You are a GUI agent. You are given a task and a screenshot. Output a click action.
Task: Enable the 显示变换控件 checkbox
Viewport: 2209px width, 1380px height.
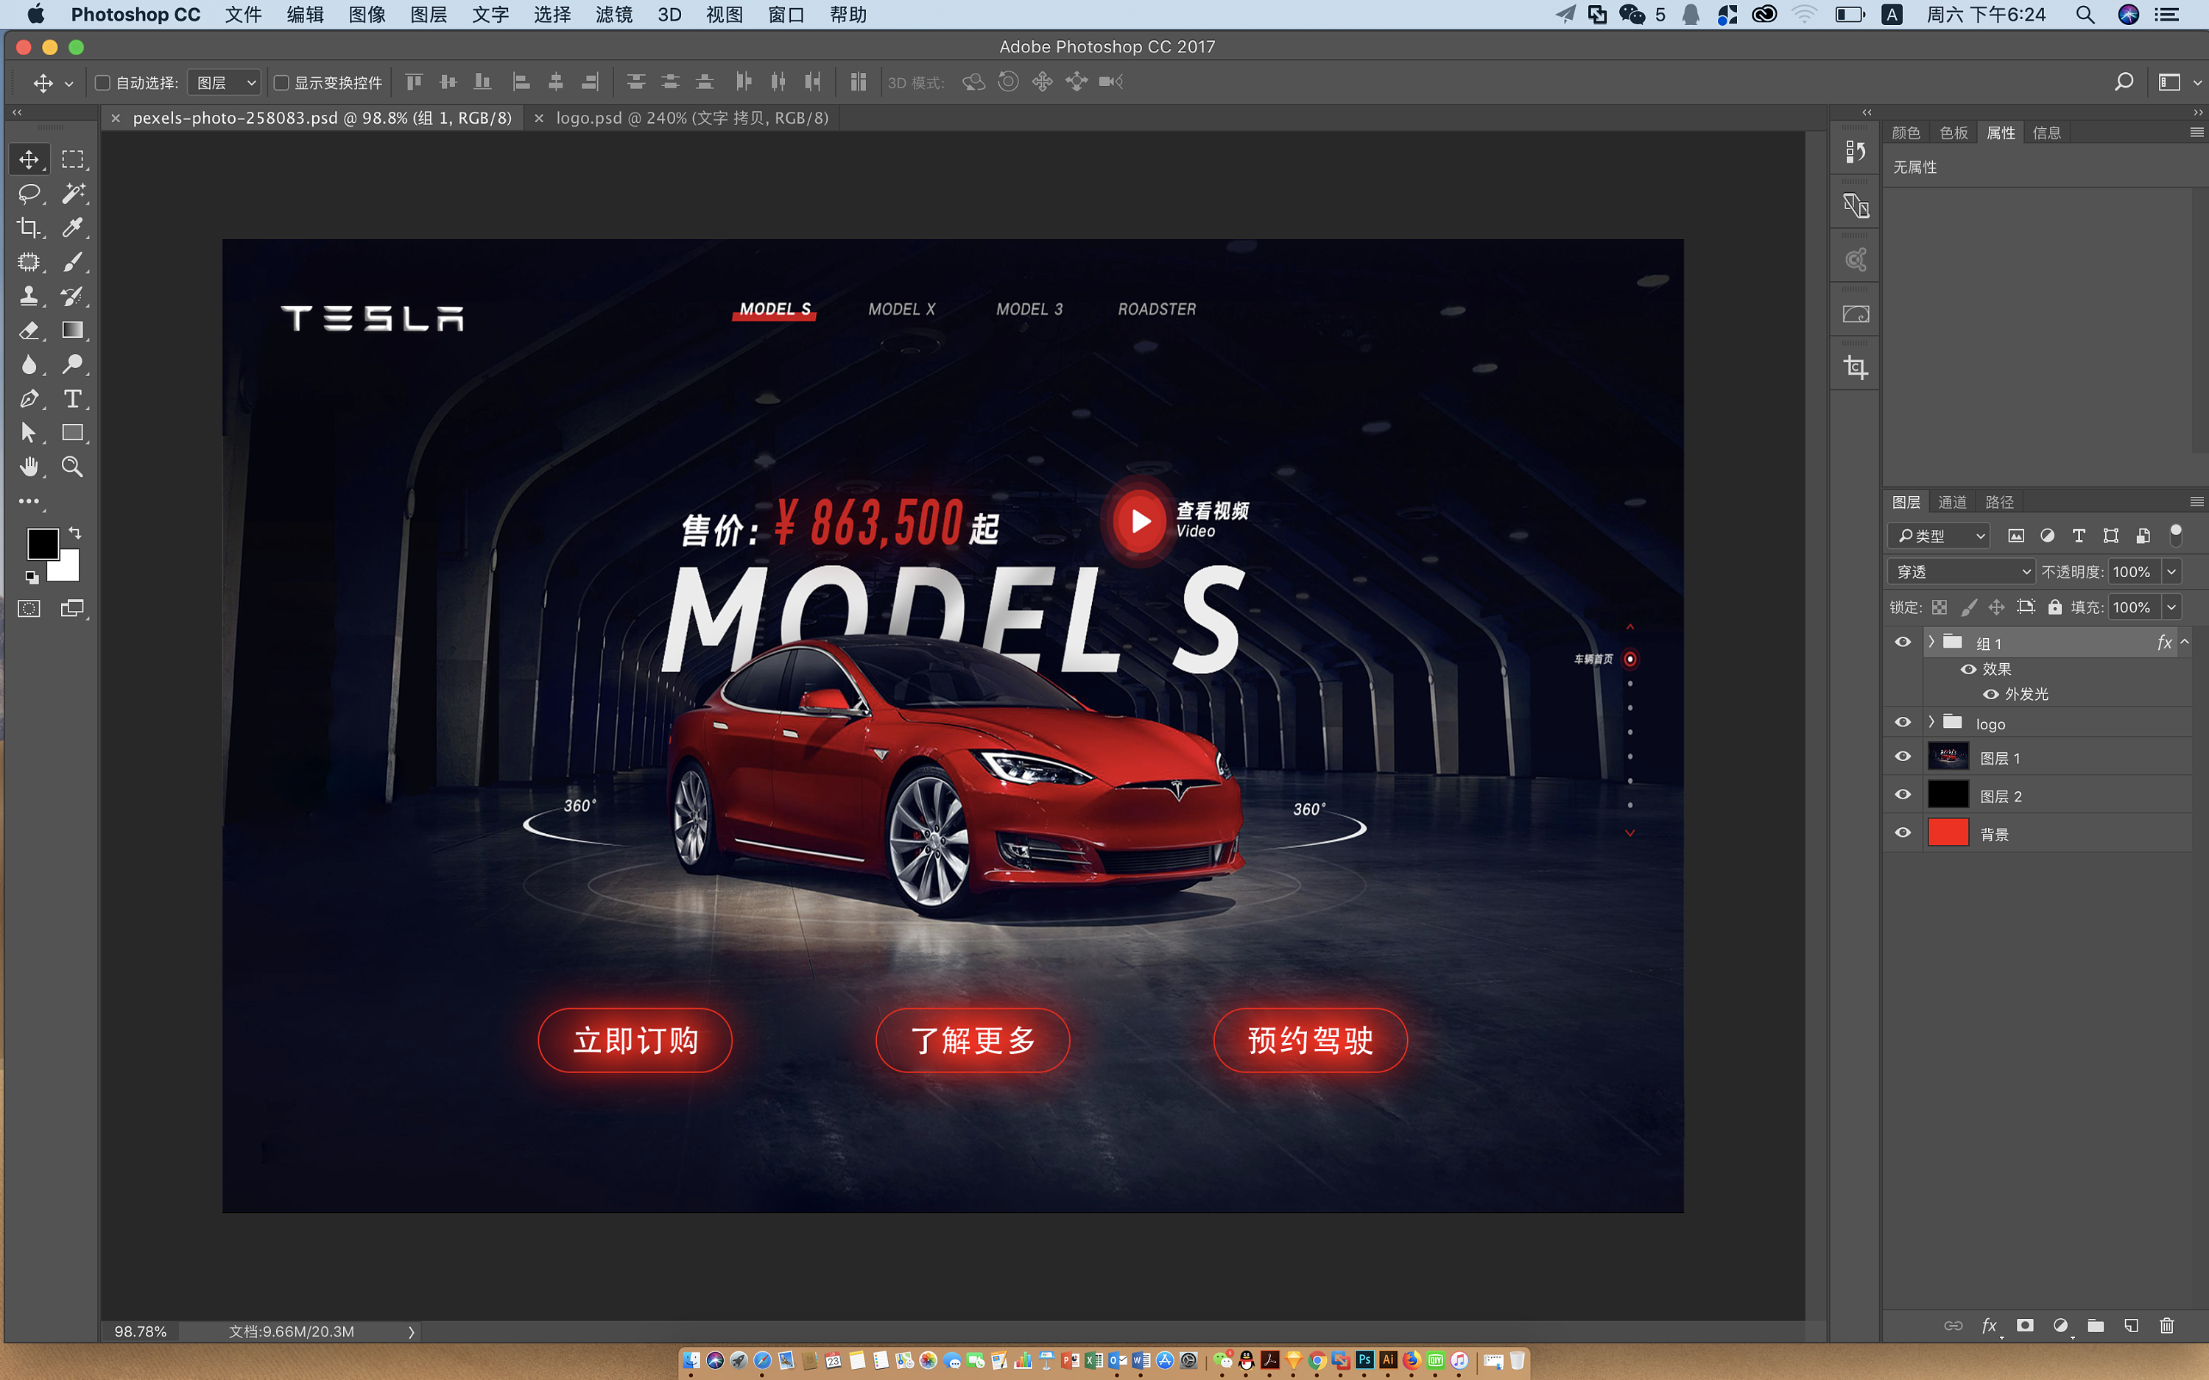(281, 82)
